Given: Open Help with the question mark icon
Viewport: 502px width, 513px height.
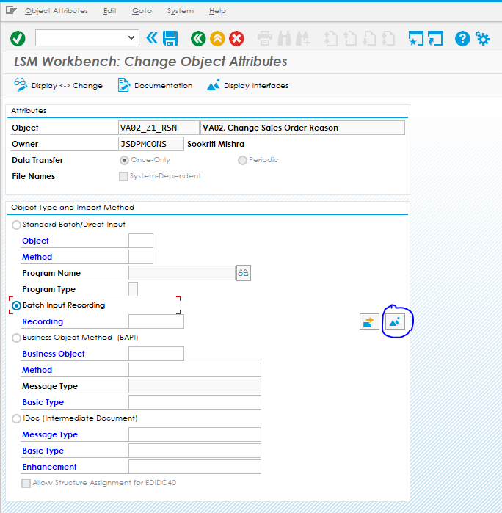Looking at the screenshot, I should click(x=462, y=38).
